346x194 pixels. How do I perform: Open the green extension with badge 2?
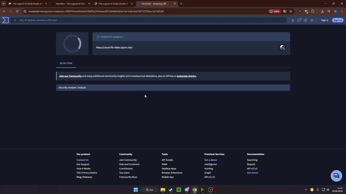coord(306,11)
